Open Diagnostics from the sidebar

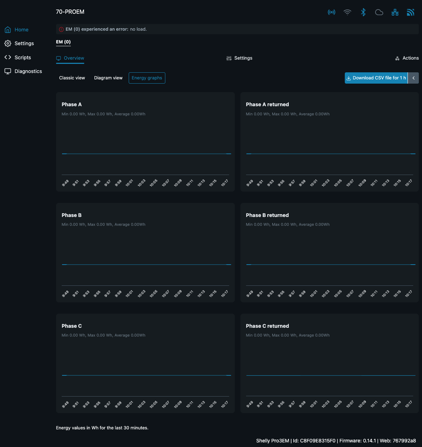pyautogui.click(x=28, y=71)
